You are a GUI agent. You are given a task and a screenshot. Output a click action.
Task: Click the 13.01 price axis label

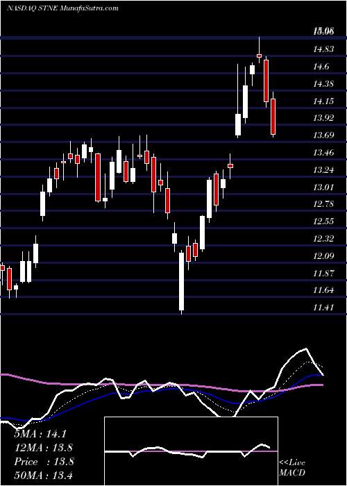323,187
